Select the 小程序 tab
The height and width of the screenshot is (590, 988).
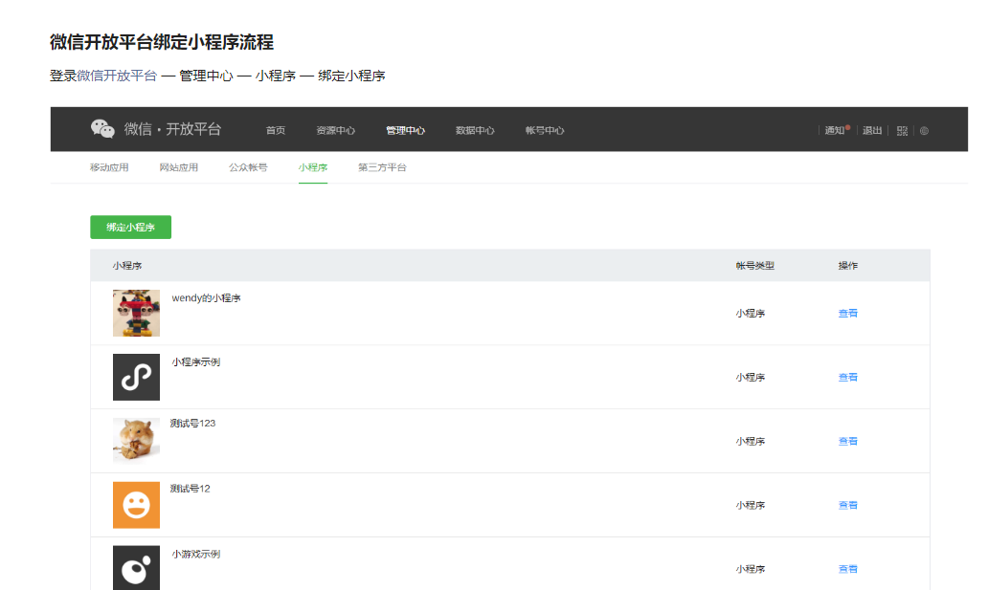312,167
